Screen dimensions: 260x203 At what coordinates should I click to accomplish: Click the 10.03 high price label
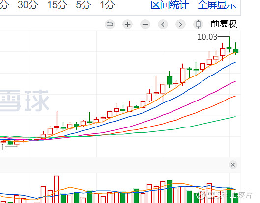click(x=207, y=37)
